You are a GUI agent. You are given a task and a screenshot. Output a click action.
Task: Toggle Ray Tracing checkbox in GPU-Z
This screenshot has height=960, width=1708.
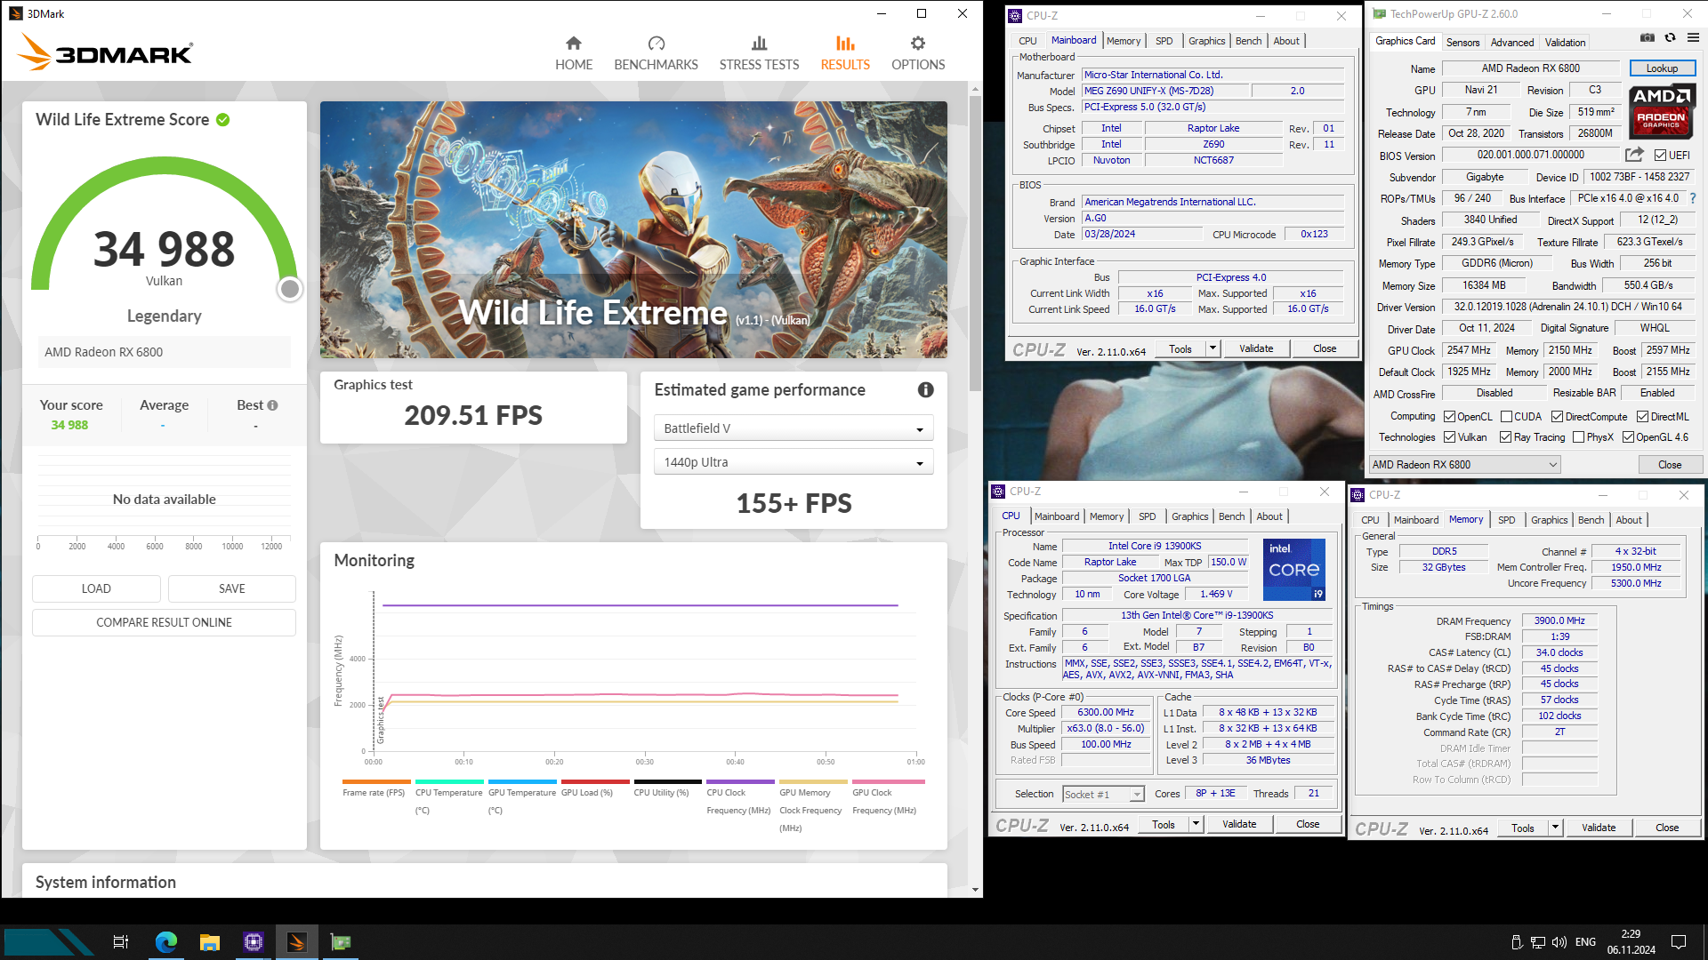point(1505,437)
